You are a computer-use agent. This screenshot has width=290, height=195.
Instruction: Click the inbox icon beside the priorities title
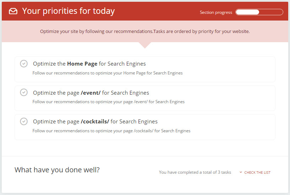13,11
